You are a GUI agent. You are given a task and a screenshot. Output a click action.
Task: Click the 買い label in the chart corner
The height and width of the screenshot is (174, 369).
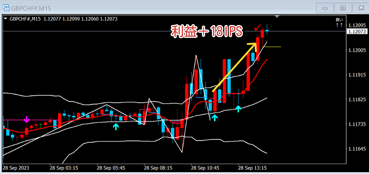click(x=339, y=20)
